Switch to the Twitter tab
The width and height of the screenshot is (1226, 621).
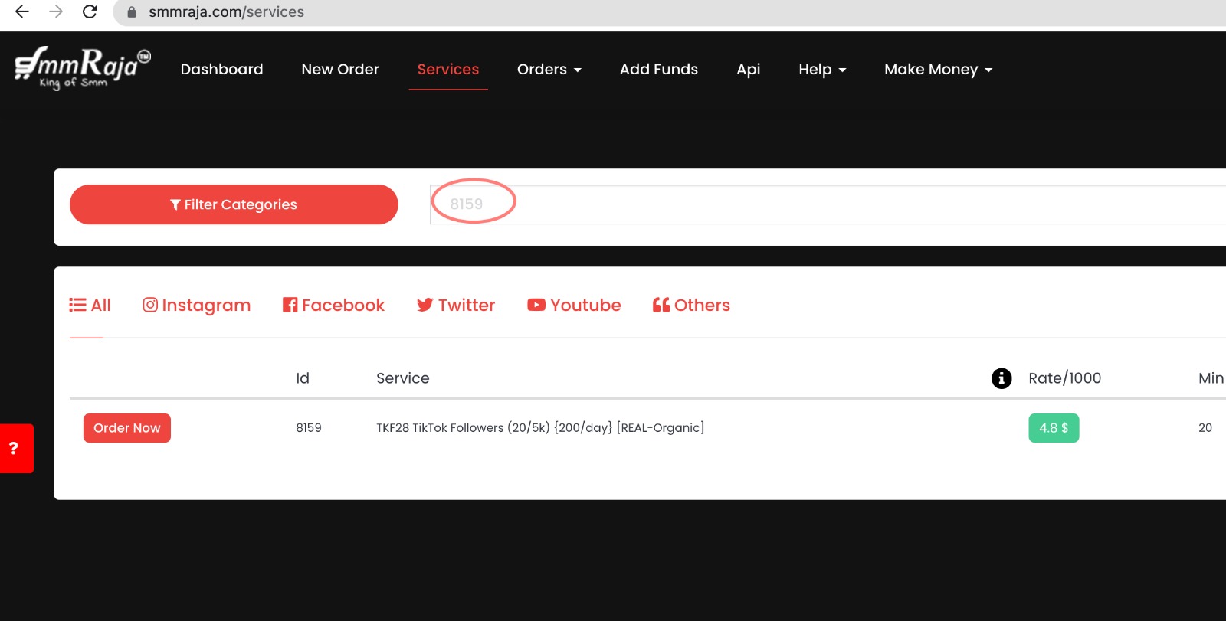tap(456, 305)
